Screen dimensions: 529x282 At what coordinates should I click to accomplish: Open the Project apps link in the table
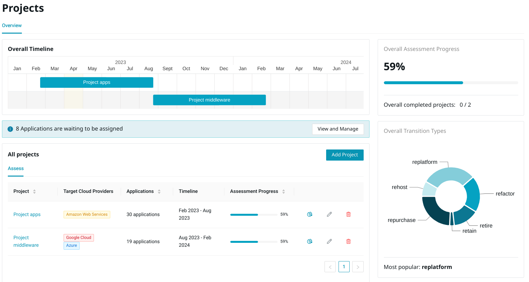pos(27,214)
